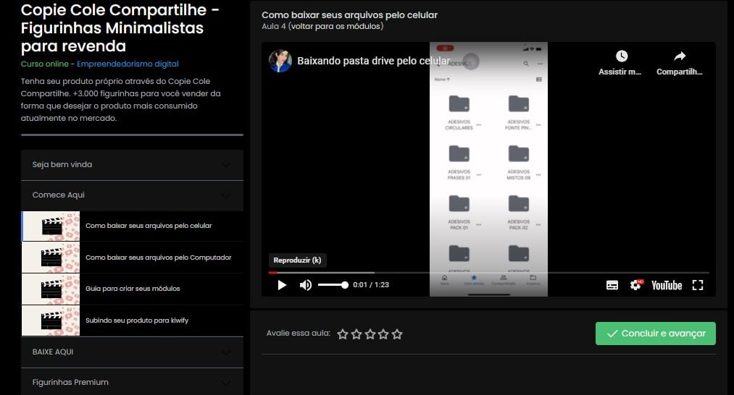The image size is (734, 395).
Task: Mute the video using the speaker icon
Action: tap(306, 285)
